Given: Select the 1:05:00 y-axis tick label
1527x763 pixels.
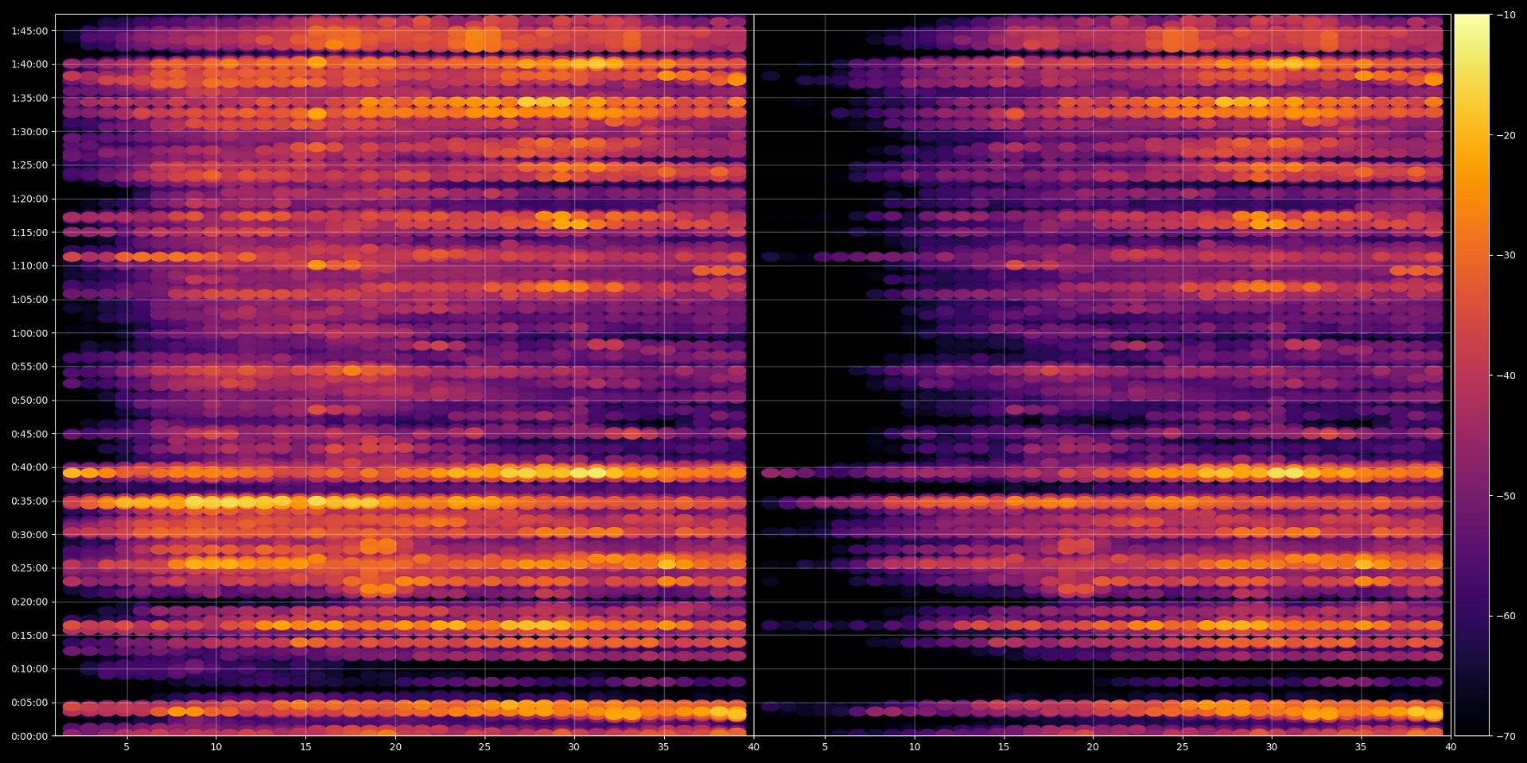Looking at the screenshot, I should tap(29, 300).
